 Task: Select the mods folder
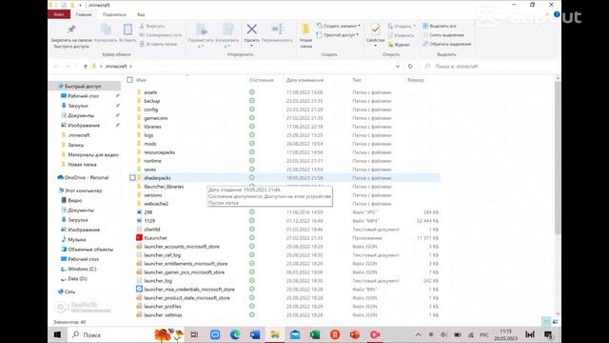coord(150,144)
